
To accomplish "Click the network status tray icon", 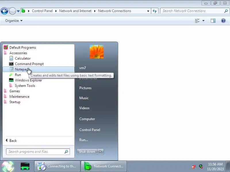I will (201, 167).
